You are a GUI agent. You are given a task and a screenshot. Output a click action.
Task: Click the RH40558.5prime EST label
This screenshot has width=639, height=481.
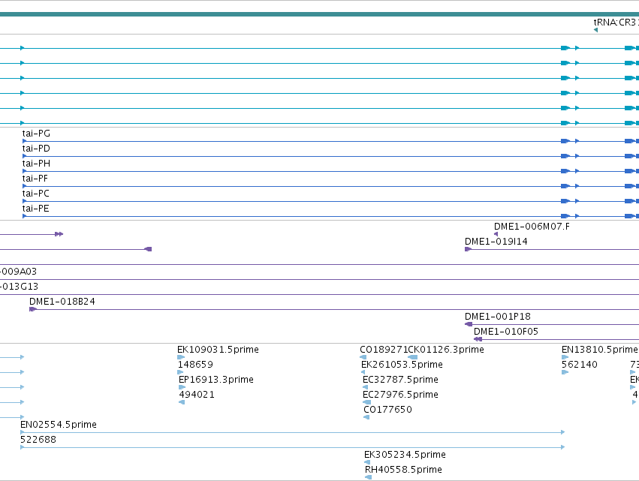pos(403,470)
